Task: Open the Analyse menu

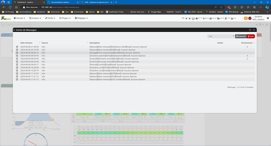Action: click(35, 18)
